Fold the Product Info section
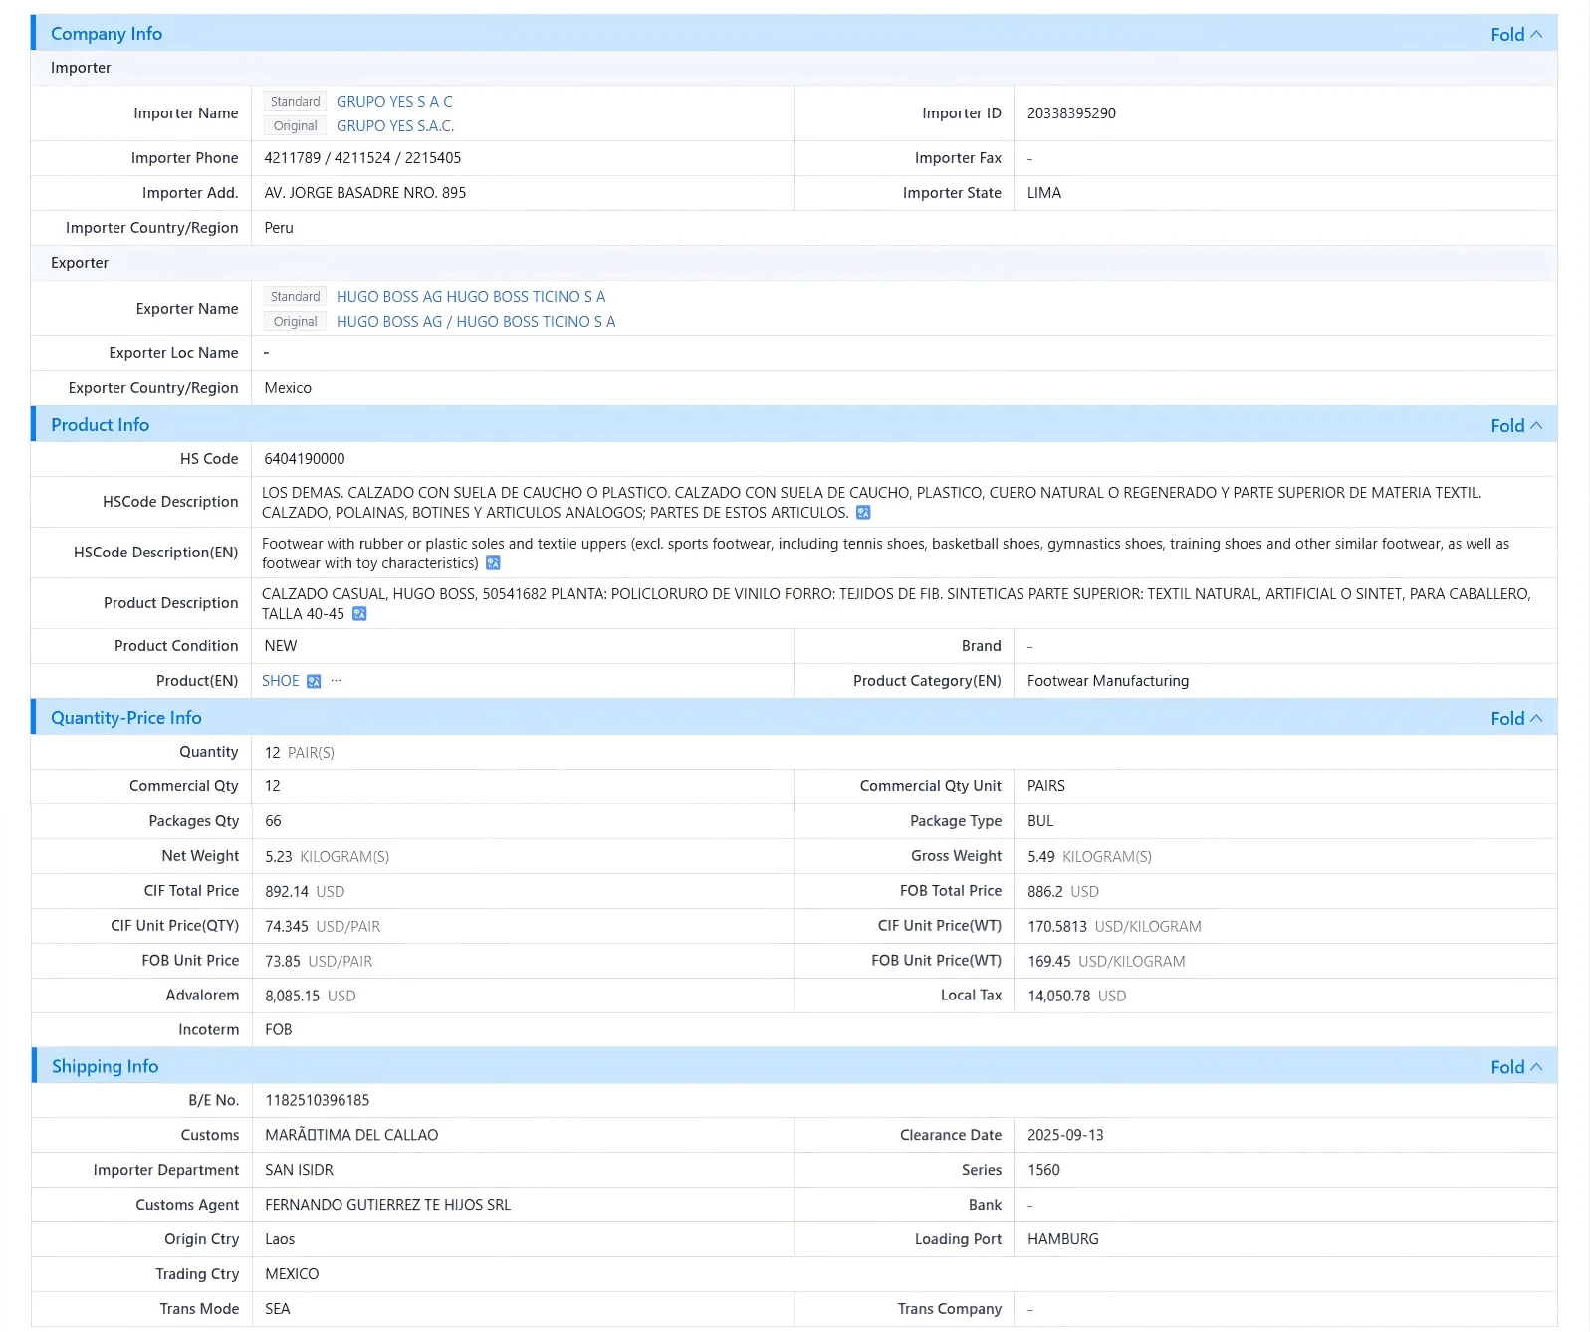The height and width of the screenshot is (1332, 1590). 1516,425
